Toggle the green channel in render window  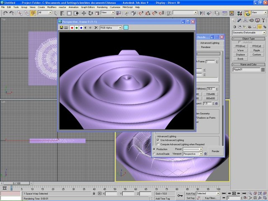point(76,28)
